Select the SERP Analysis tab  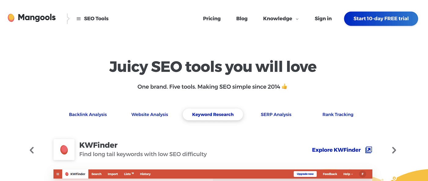click(276, 114)
